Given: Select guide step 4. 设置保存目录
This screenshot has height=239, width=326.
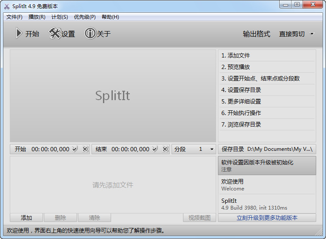Looking at the screenshot, I should click(x=267, y=90).
